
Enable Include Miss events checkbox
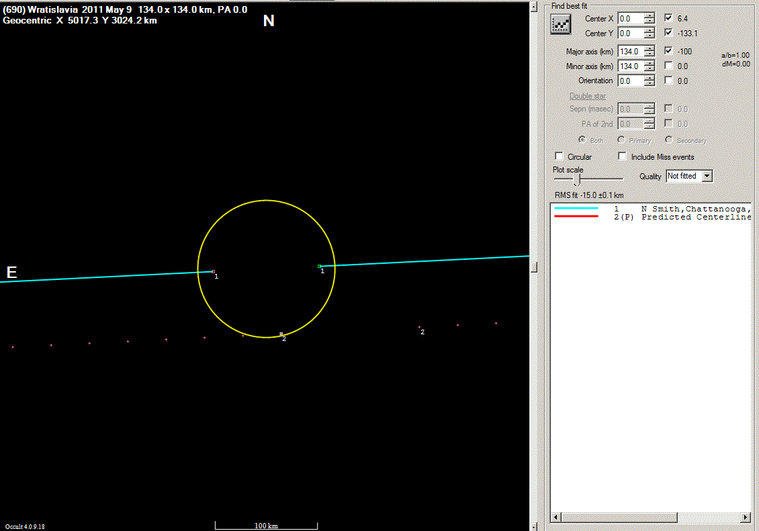tap(623, 156)
